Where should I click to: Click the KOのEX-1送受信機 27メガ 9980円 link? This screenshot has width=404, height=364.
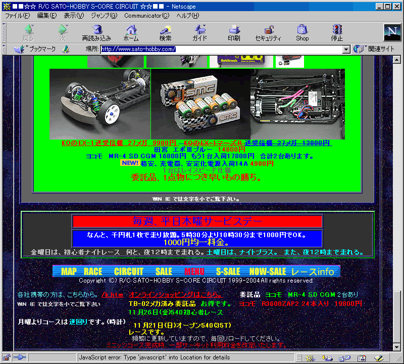[119, 143]
